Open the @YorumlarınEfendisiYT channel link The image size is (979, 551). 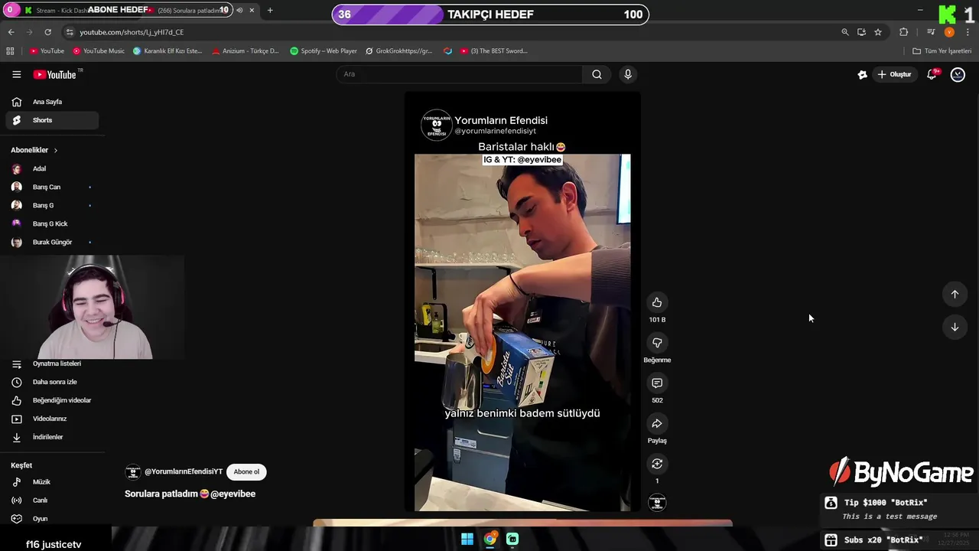184,472
